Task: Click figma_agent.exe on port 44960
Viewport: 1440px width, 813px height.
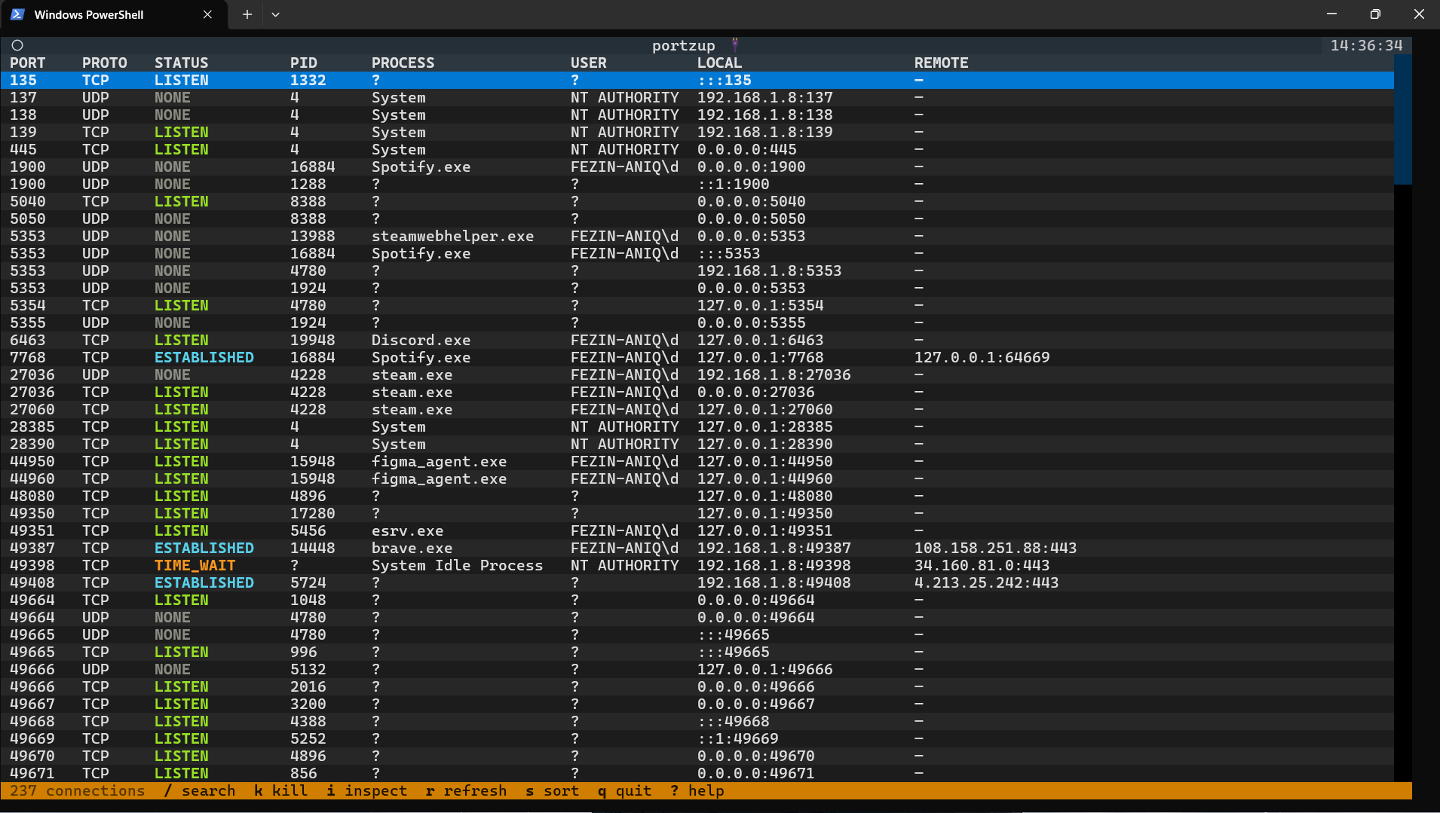Action: [x=439, y=479]
